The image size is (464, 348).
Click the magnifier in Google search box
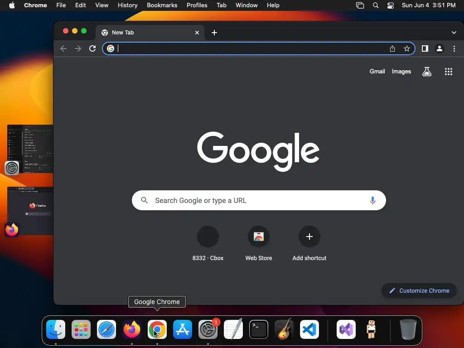pyautogui.click(x=145, y=200)
